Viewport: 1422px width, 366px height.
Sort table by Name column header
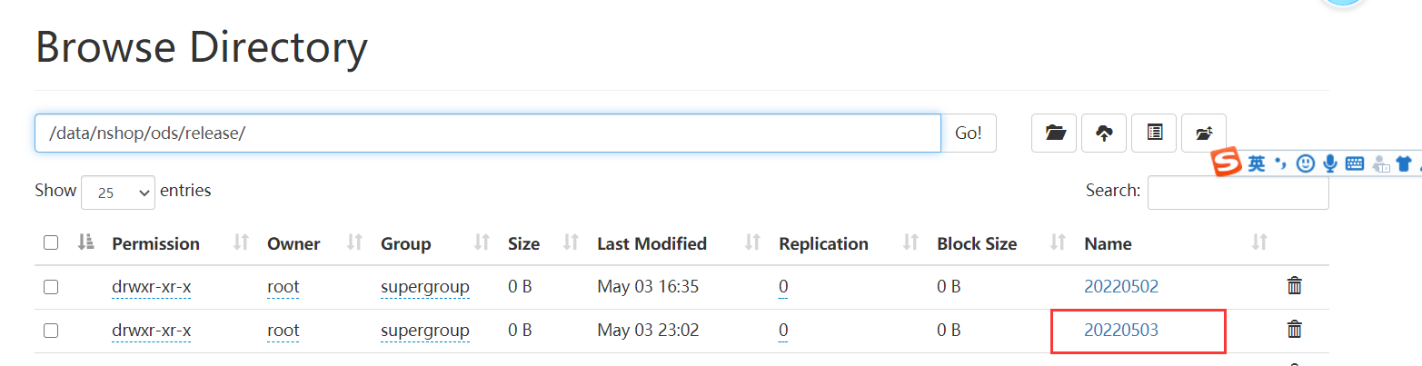(1108, 243)
